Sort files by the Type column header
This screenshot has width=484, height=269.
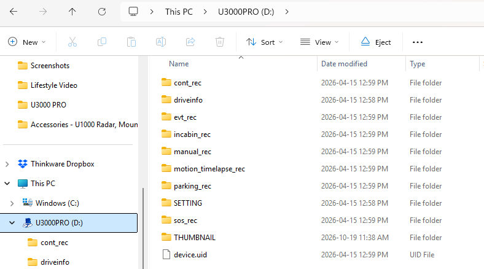pos(417,64)
